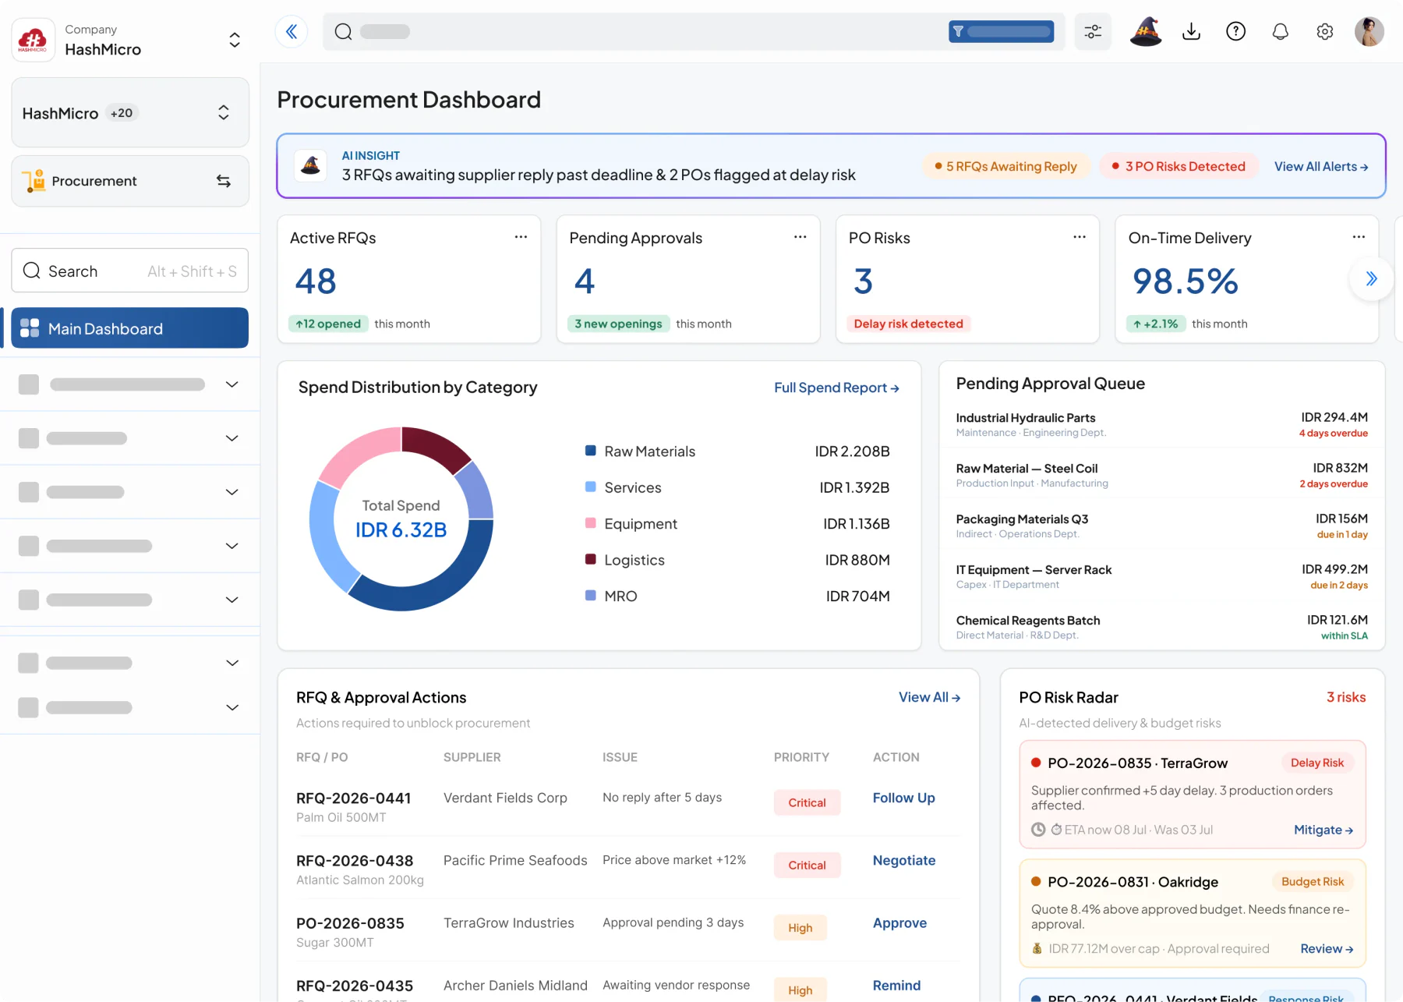The image size is (1403, 1002).
Task: Open Active RFQs card options menu
Action: point(521,237)
